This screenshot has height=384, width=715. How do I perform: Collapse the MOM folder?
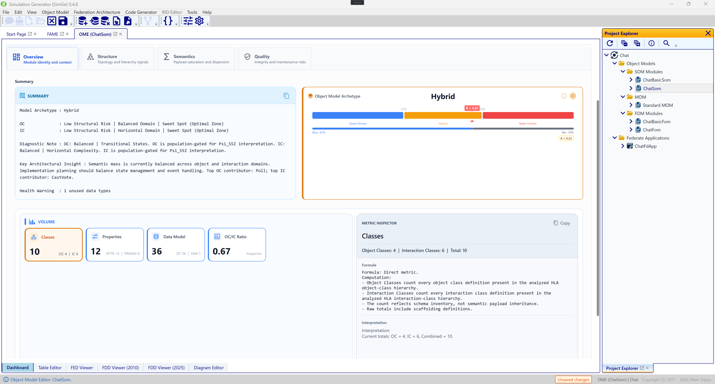(623, 97)
